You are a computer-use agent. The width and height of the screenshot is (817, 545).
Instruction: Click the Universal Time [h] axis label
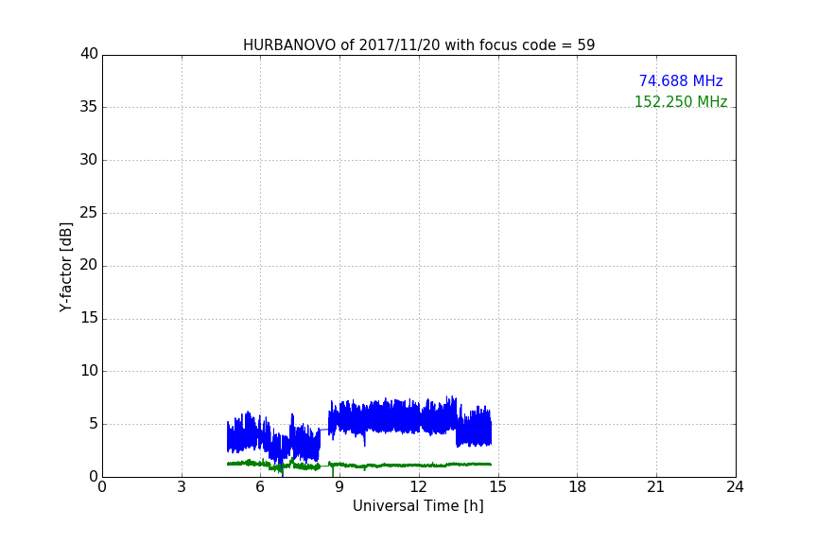(x=418, y=506)
